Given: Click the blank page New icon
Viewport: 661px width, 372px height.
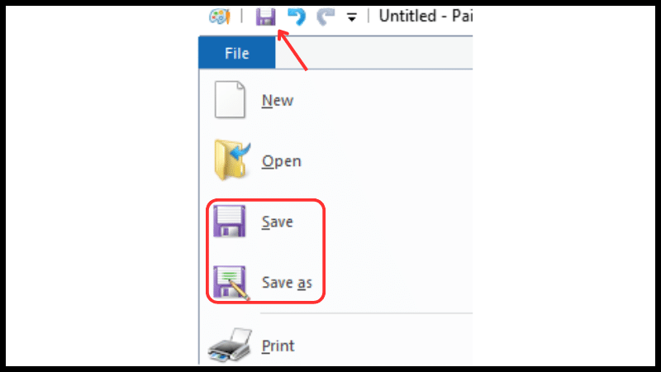Looking at the screenshot, I should tap(230, 99).
